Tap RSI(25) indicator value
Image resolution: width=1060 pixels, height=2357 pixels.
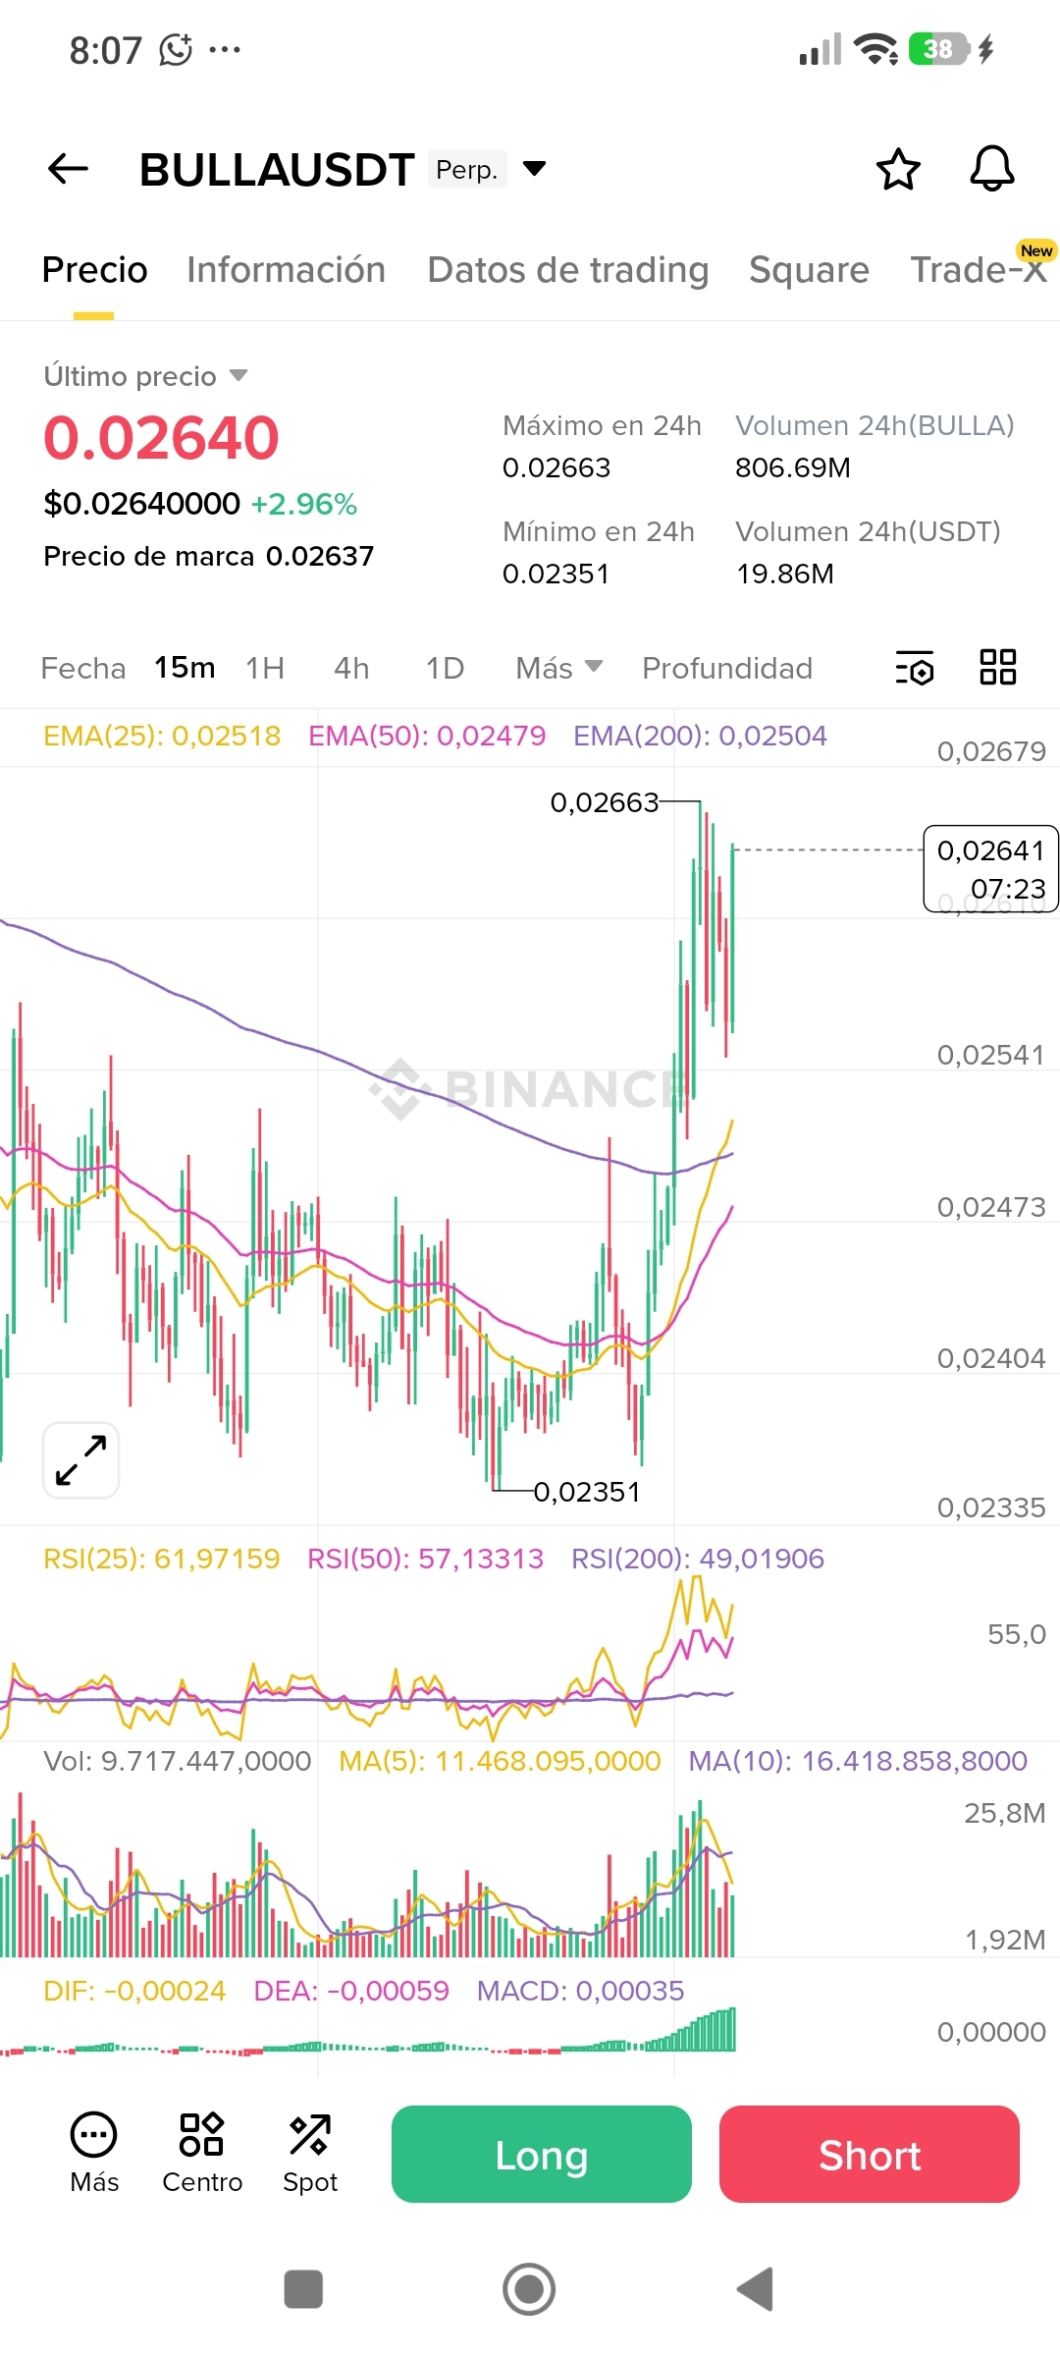[x=162, y=1559]
